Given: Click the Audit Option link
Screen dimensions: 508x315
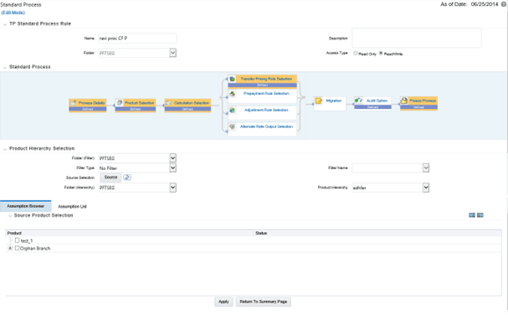Looking at the screenshot, I should coord(377,101).
